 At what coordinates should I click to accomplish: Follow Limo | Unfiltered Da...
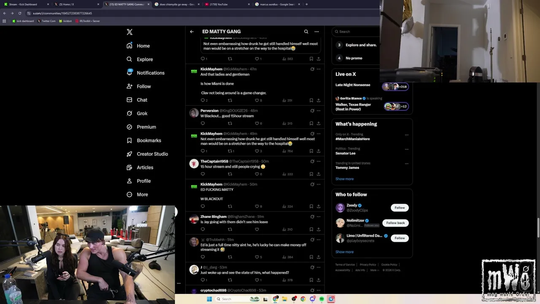click(x=400, y=238)
